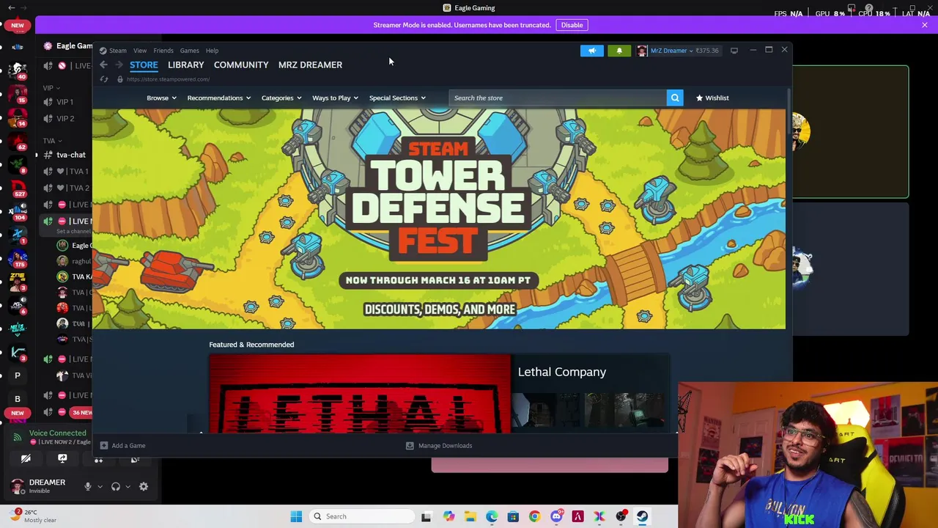Open Friends menu in Steam

coord(163,51)
